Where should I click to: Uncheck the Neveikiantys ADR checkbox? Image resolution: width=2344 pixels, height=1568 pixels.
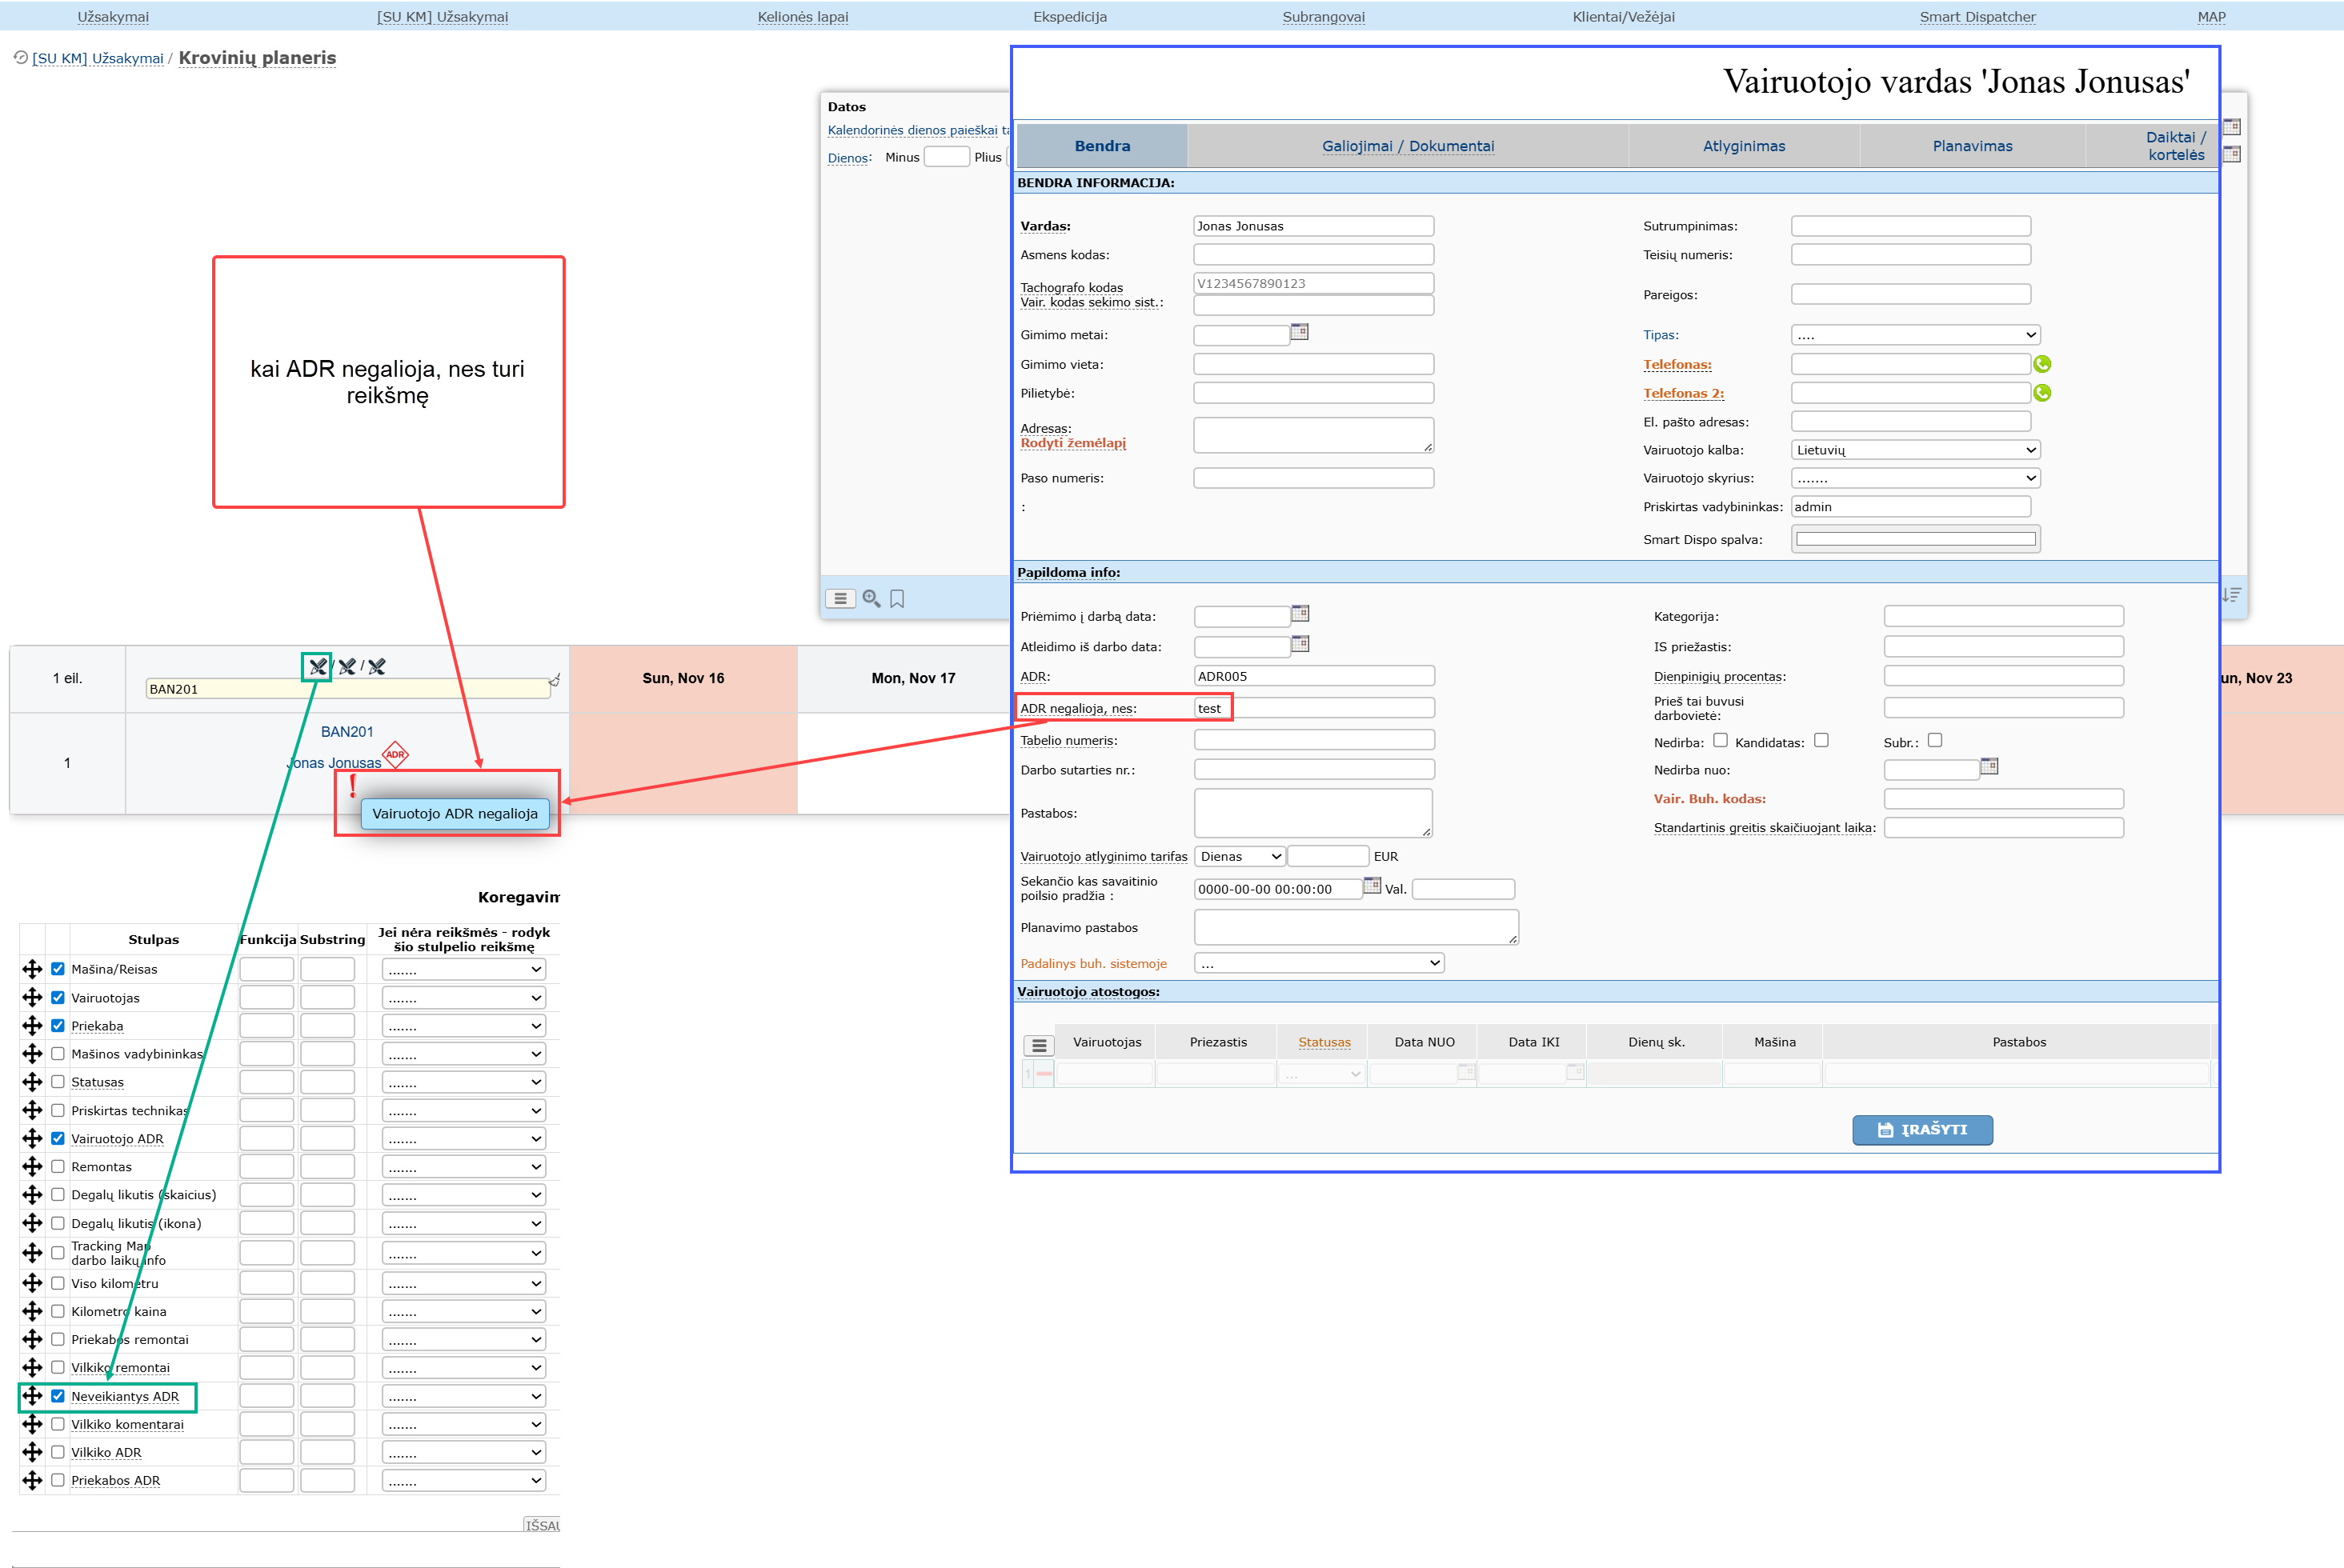click(x=58, y=1396)
